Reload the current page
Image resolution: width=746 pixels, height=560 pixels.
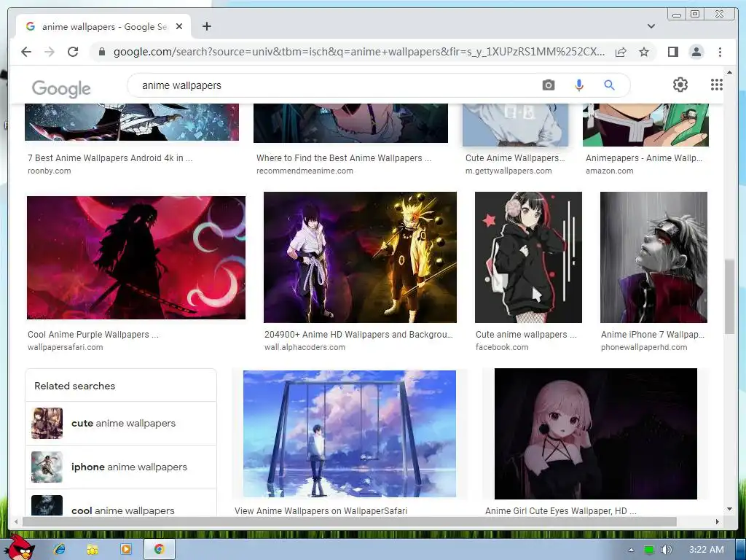73,52
